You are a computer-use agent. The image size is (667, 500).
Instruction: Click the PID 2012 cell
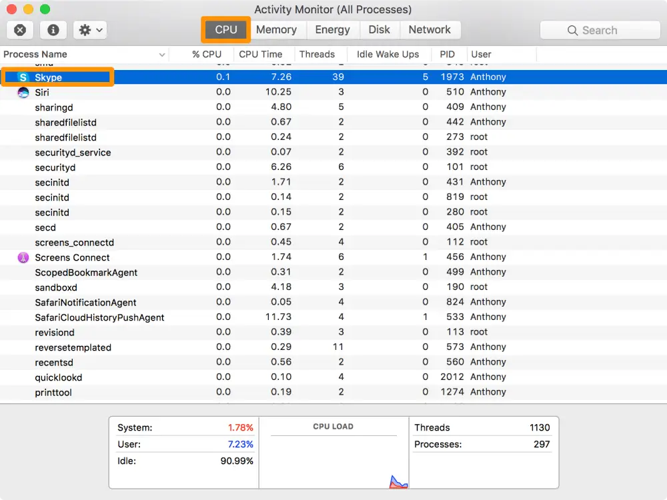click(452, 377)
